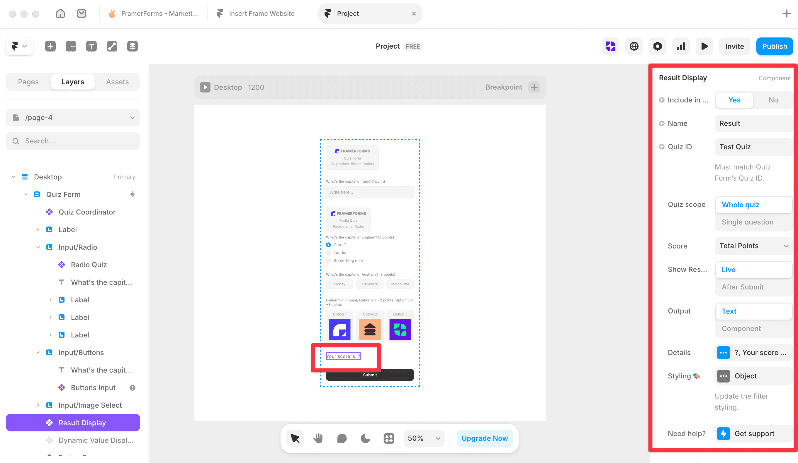Open the /page-4 page dropdown
The width and height of the screenshot is (798, 463).
point(73,118)
